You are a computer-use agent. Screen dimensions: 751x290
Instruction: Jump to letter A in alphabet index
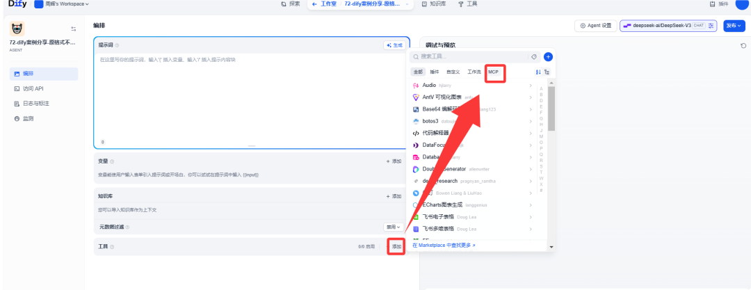tap(541, 89)
